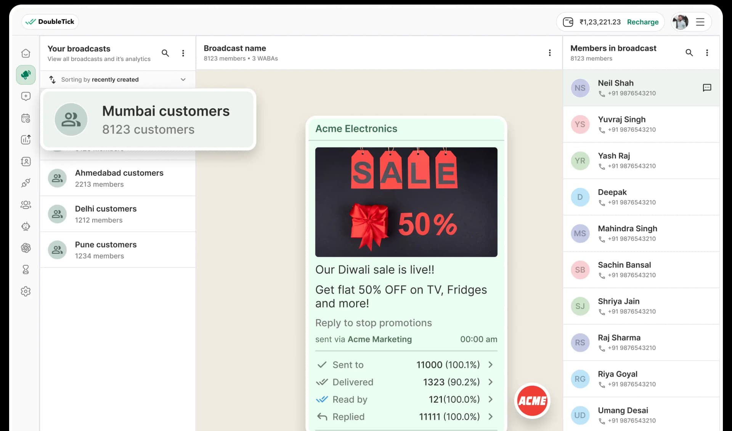Click the bot icon in the sidebar
The image size is (732, 431).
(x=26, y=226)
